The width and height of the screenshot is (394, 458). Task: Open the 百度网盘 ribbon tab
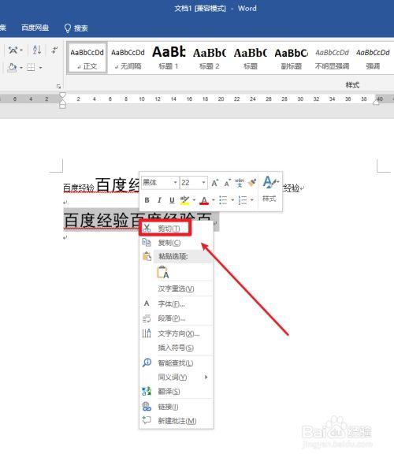pos(35,28)
